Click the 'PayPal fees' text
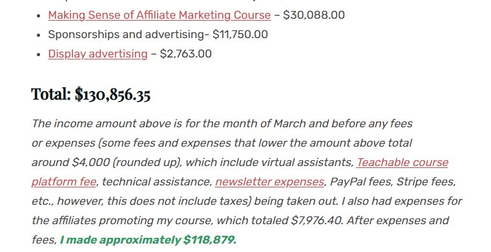491x252 pixels. pyautogui.click(x=360, y=182)
